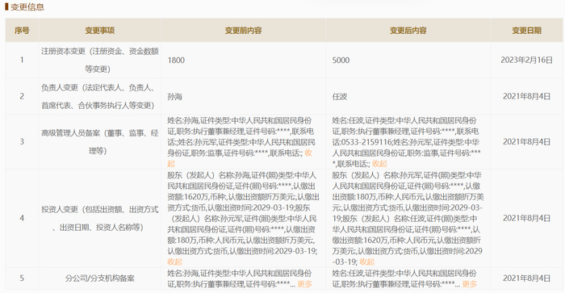This screenshot has height=293, width=565.
Task: Select the 负责人变更 item in row 2
Action: tap(98, 96)
